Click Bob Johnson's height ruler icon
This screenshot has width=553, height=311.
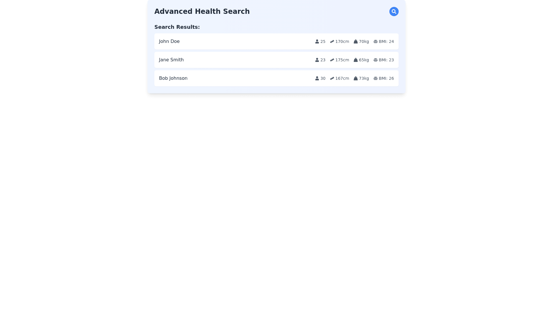[332, 78]
